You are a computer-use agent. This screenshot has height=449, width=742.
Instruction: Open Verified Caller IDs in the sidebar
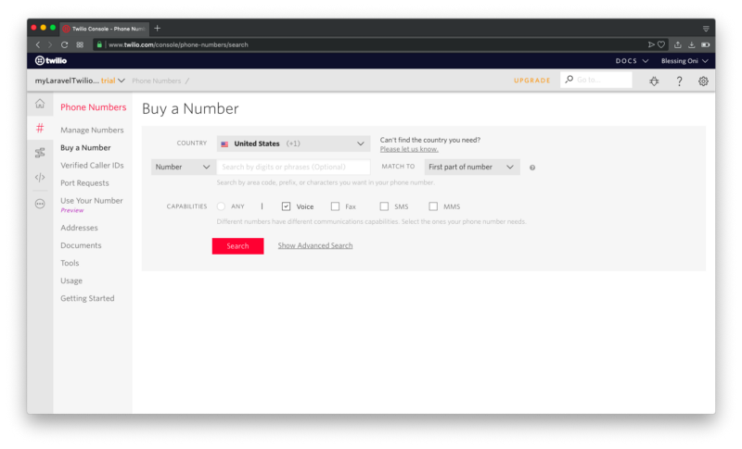pos(92,165)
